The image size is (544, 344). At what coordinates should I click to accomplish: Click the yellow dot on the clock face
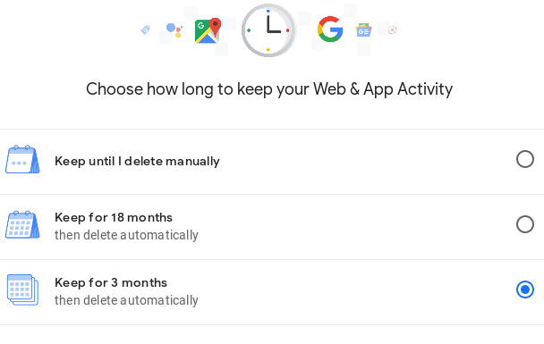pos(268,50)
